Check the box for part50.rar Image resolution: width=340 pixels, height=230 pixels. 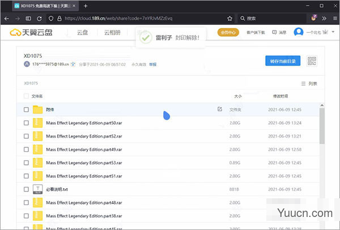[26, 123]
